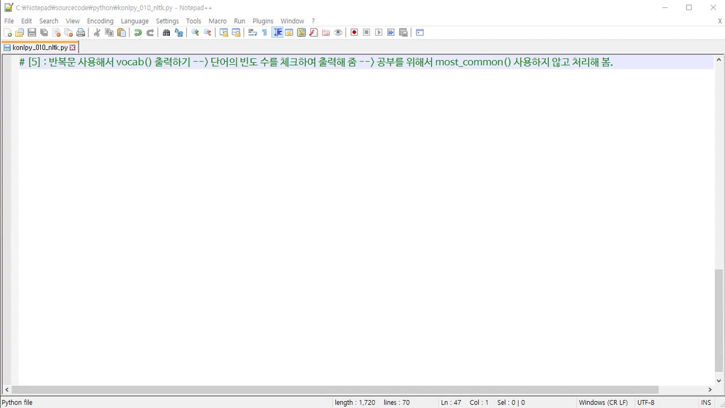Click the Cut scissors icon
725x408 pixels.
97,33
